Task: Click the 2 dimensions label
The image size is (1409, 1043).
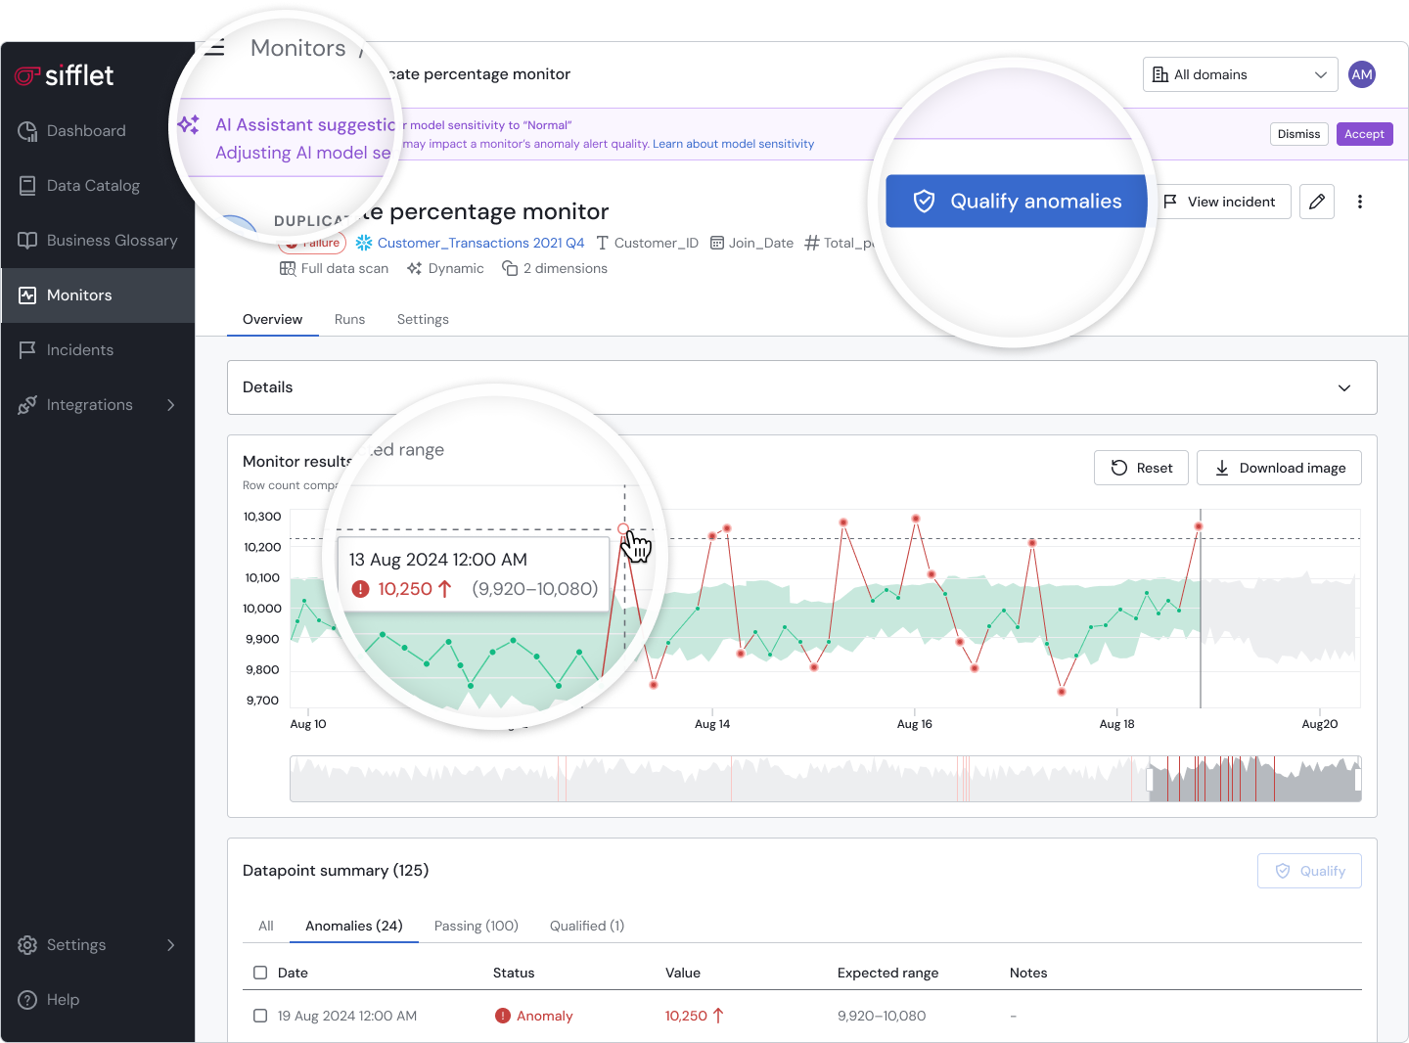Action: pos(555,268)
